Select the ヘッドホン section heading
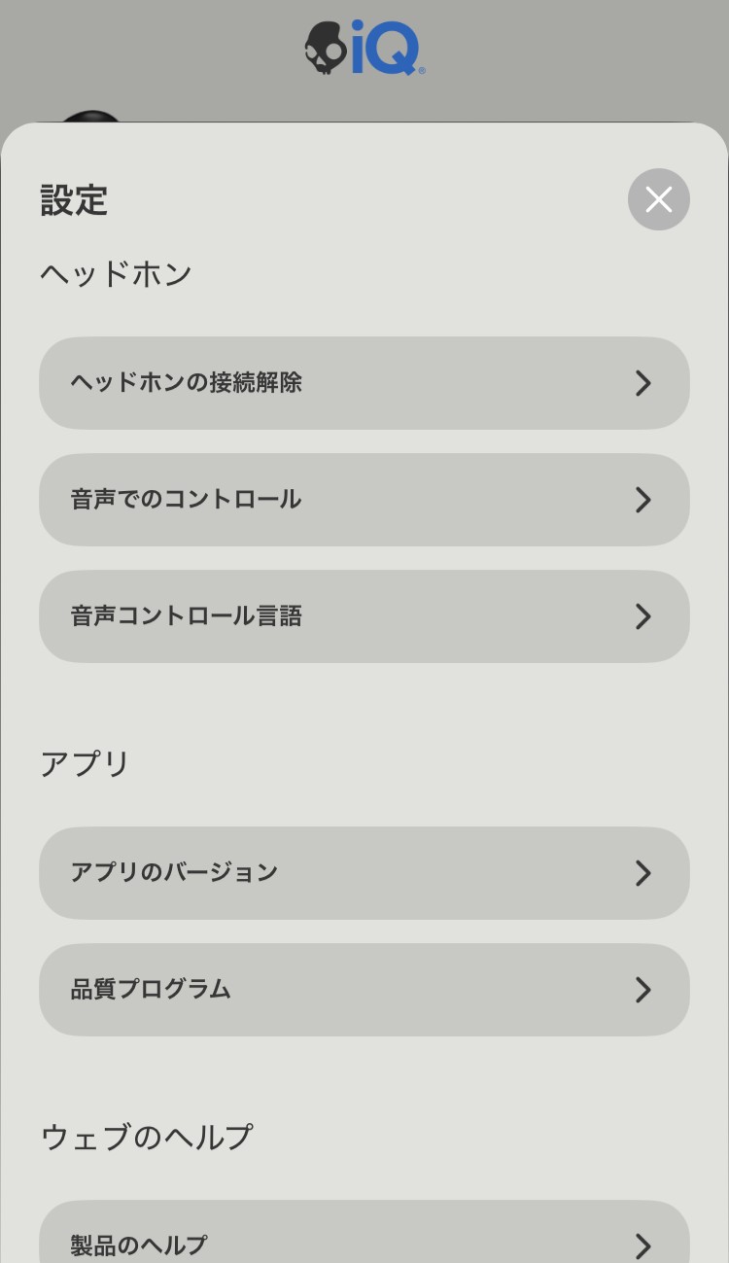Viewport: 729px width, 1263px height. tap(116, 274)
